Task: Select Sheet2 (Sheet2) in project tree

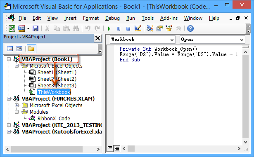Action: pyautogui.click(x=57, y=79)
